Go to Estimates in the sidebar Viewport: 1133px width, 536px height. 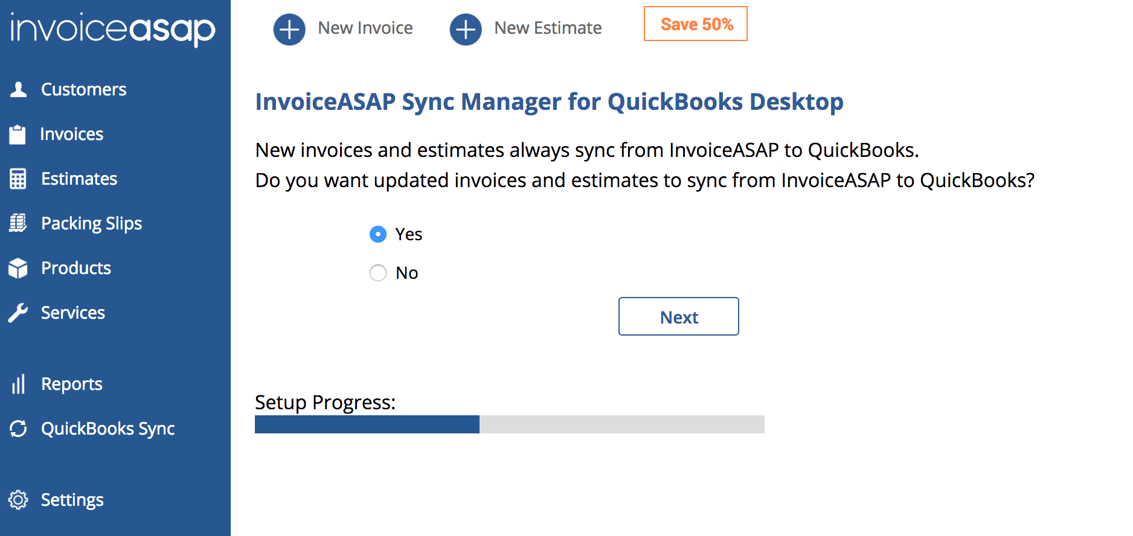(79, 179)
